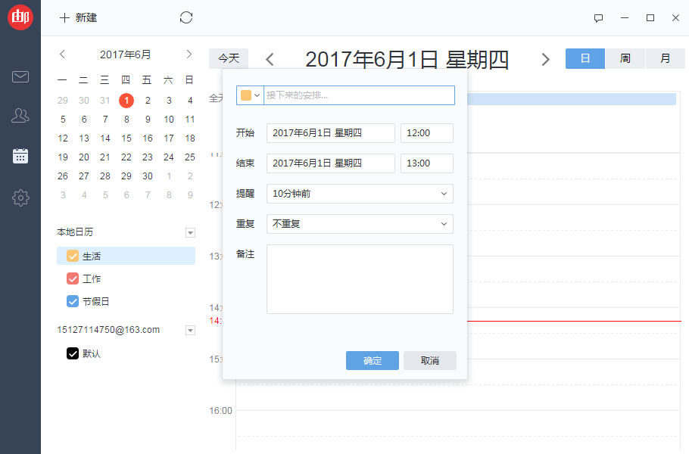Confirm the event with the 确定 button
The height and width of the screenshot is (454, 689).
tap(372, 360)
